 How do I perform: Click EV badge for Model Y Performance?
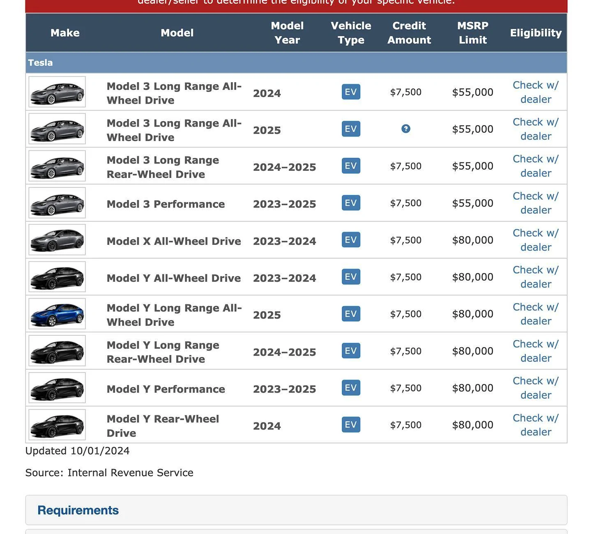pos(351,388)
